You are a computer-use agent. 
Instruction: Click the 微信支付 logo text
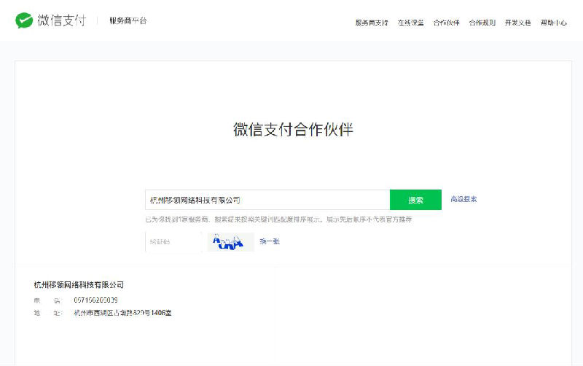(x=62, y=20)
